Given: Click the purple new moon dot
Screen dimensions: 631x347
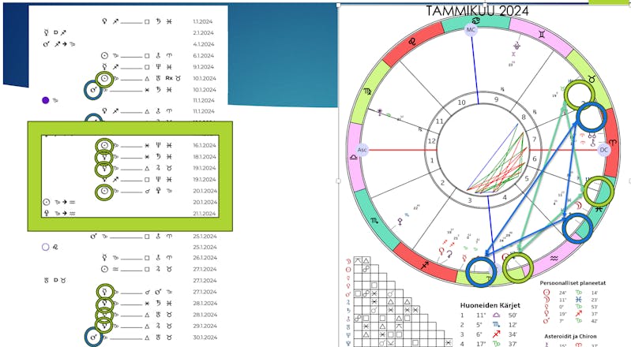Looking at the screenshot, I should pyautogui.click(x=45, y=100).
